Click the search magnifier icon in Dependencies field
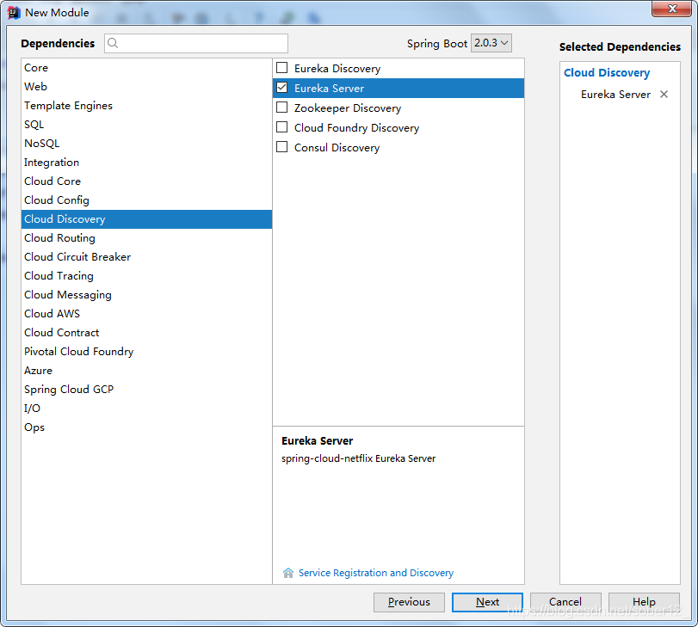698x627 pixels. pyautogui.click(x=113, y=43)
